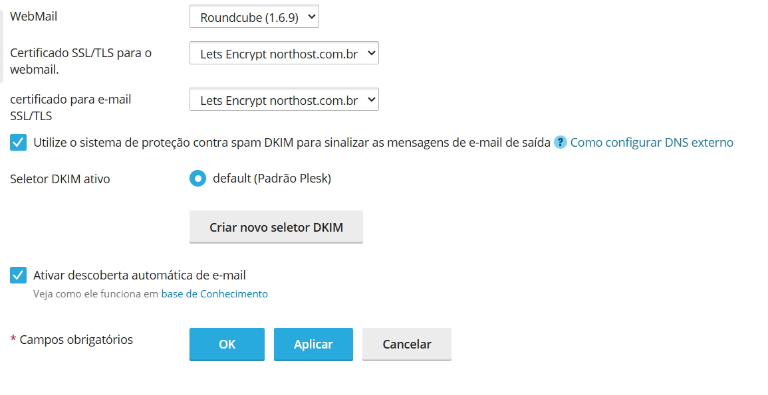Screen dimensions: 768x395
Task: Expand the e-mail SSL/TLS certificate dropdown
Action: click(x=284, y=100)
